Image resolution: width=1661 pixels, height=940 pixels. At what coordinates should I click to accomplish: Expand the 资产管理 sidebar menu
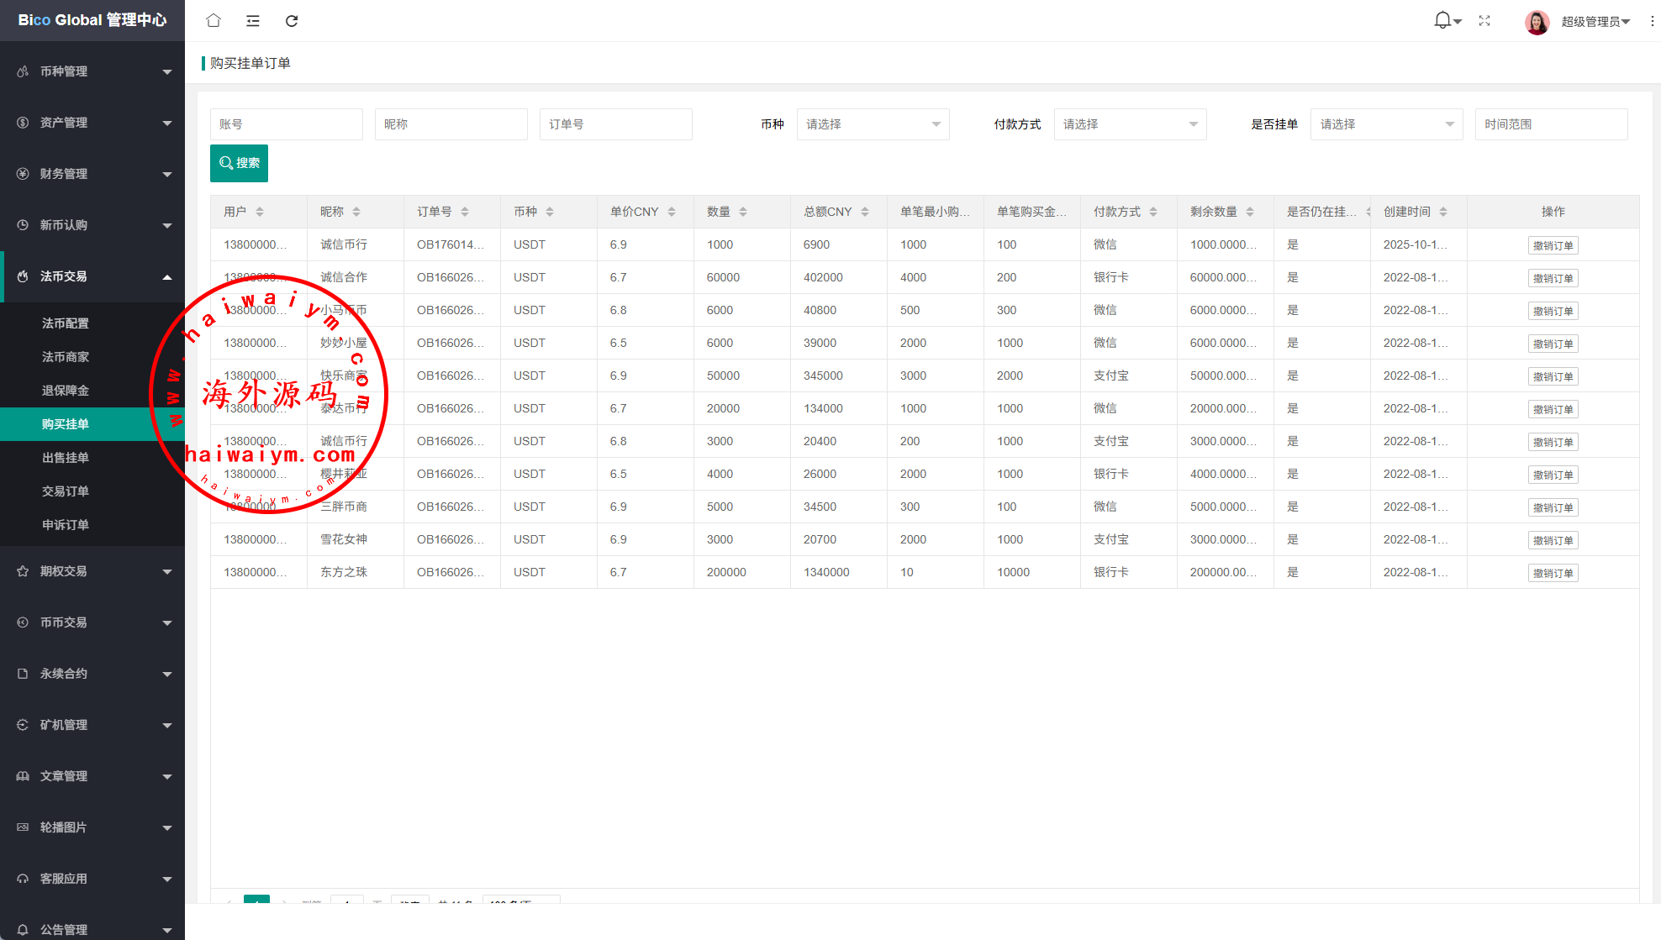pos(92,123)
